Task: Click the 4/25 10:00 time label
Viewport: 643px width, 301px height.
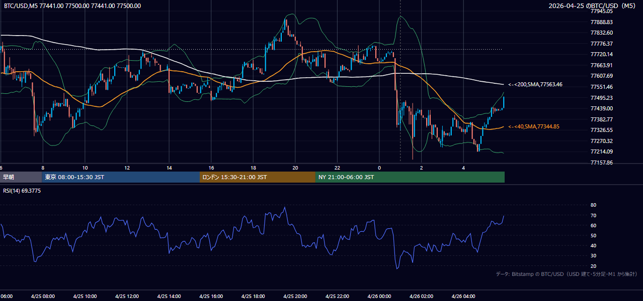Action: point(85,296)
